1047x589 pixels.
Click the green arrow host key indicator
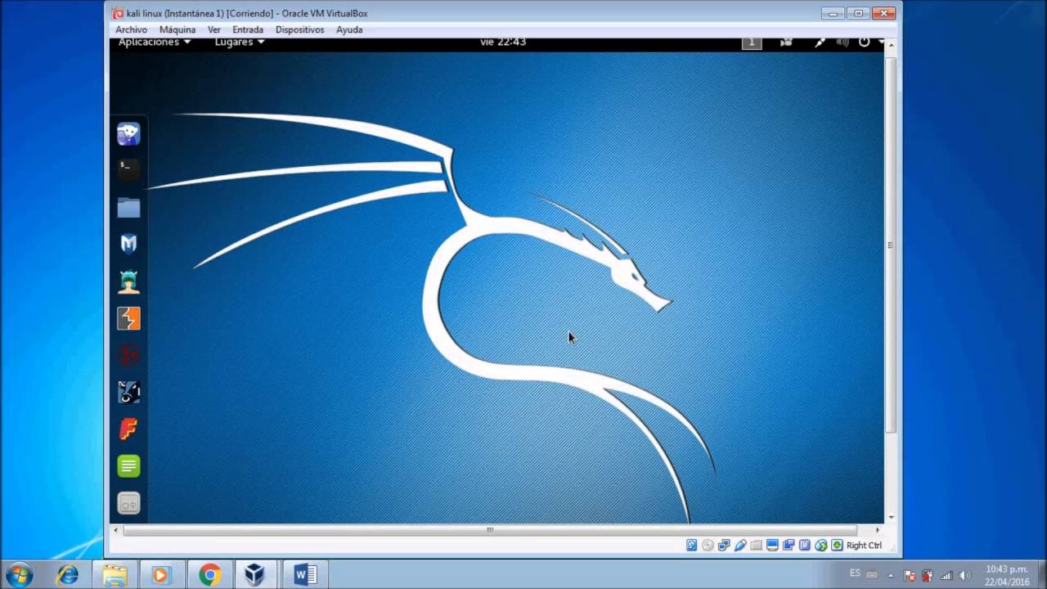tap(837, 545)
